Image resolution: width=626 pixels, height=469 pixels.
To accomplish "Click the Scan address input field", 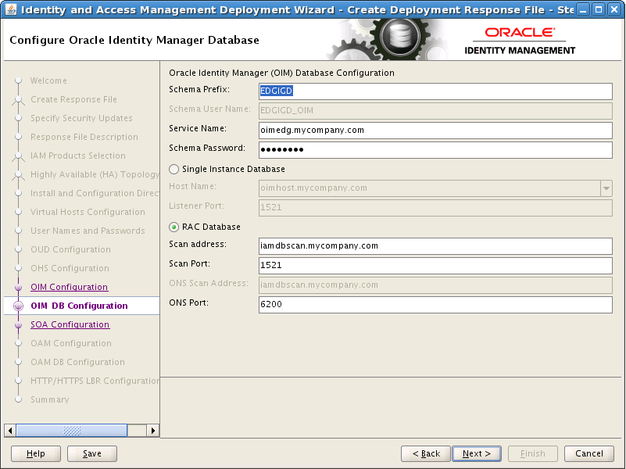I will coord(435,246).
